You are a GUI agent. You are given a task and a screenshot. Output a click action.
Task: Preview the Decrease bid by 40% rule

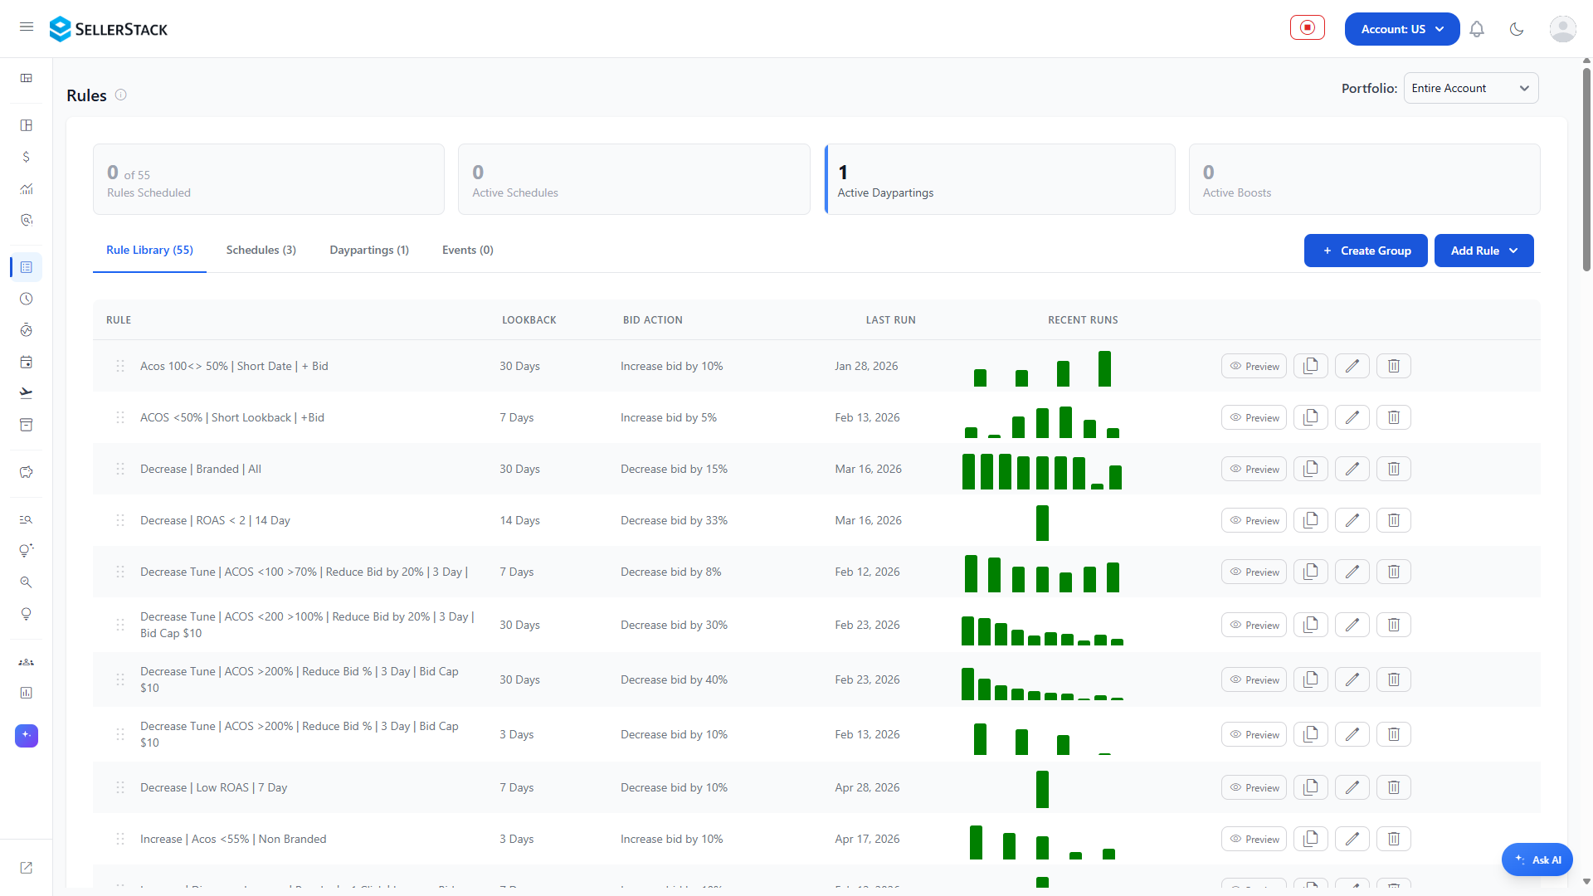tap(1254, 679)
